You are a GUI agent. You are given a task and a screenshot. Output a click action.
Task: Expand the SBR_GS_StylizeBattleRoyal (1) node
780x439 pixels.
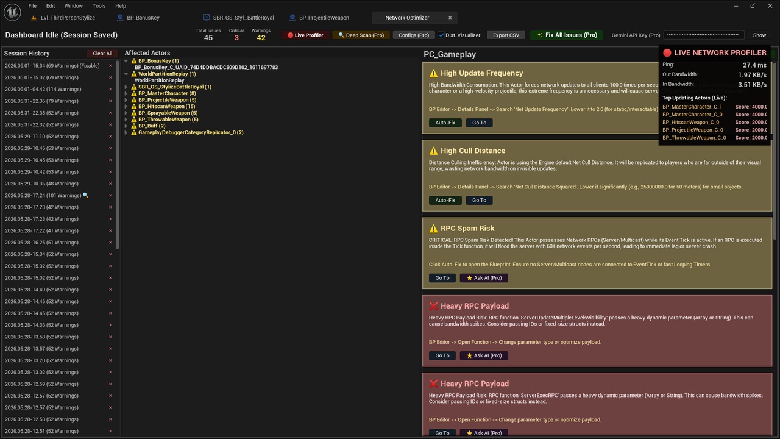pyautogui.click(x=126, y=87)
